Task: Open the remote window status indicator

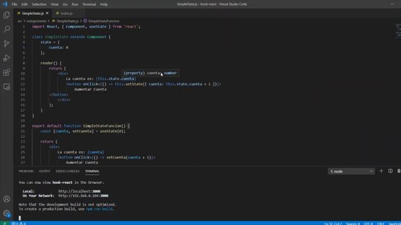Action: click(x=4, y=223)
